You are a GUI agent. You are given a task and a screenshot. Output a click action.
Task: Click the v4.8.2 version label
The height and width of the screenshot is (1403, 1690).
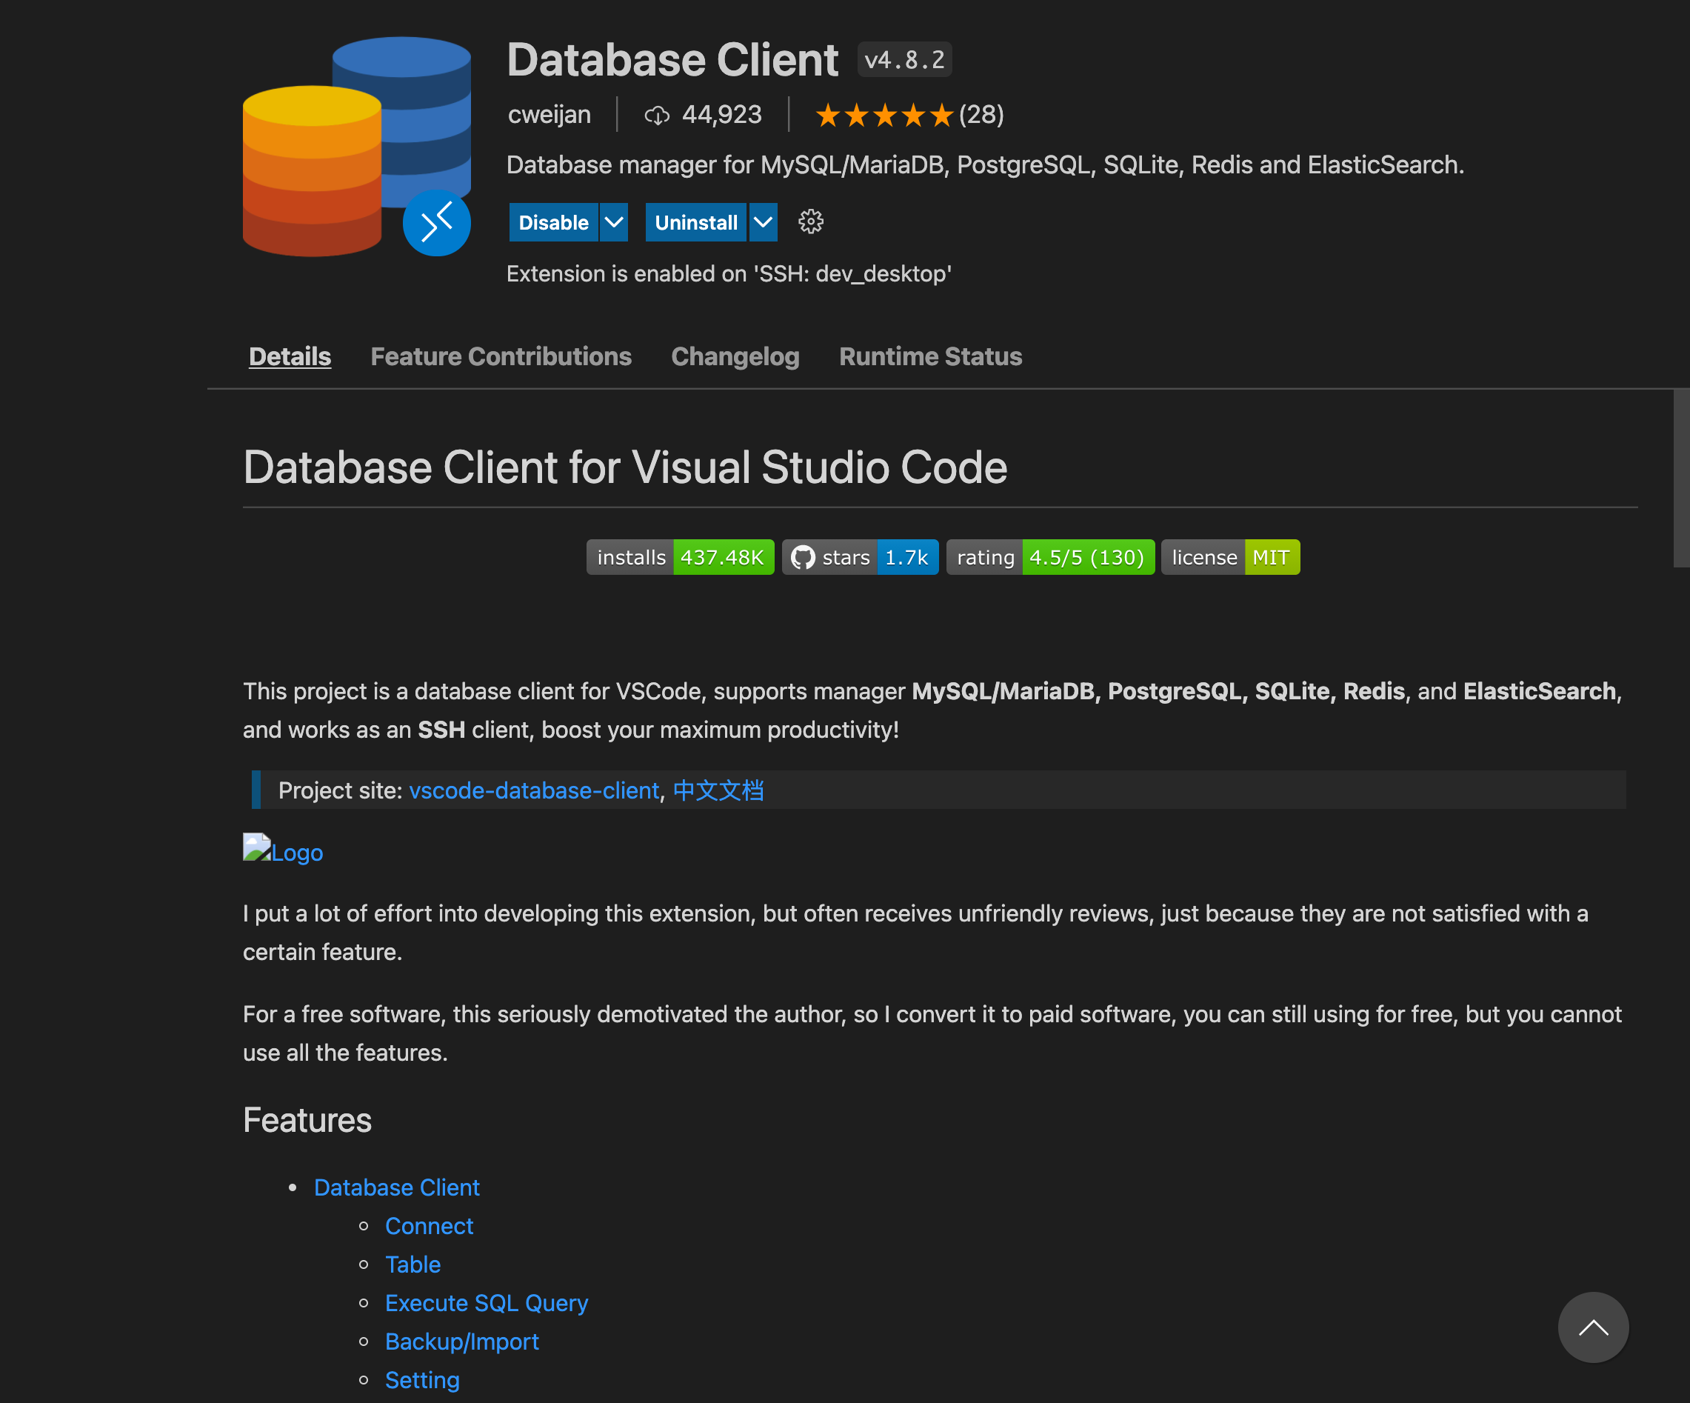904,59
